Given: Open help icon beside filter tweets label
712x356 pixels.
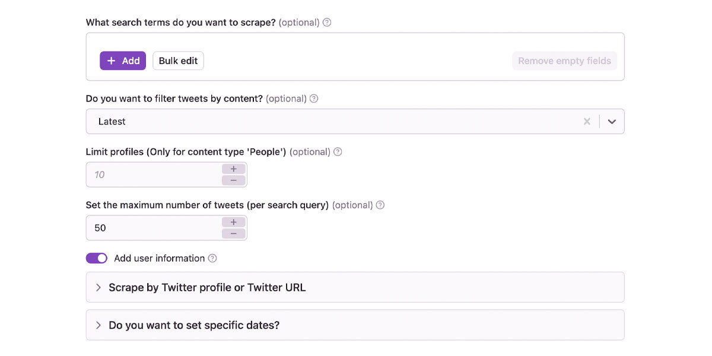Looking at the screenshot, I should coord(314,98).
